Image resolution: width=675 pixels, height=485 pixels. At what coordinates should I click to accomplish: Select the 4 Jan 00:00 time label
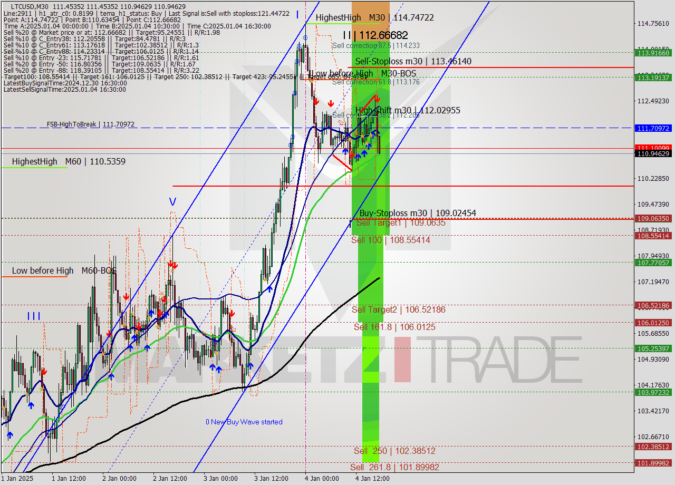click(x=322, y=479)
